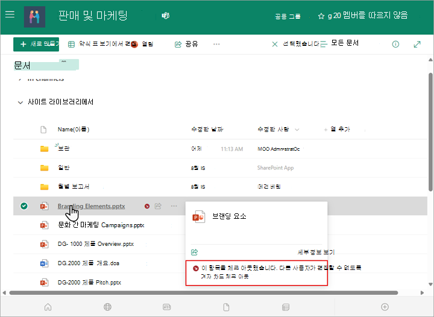The width and height of the screenshot is (434, 317).
Task: Go to Home in bottom navigation
Action: (48, 307)
